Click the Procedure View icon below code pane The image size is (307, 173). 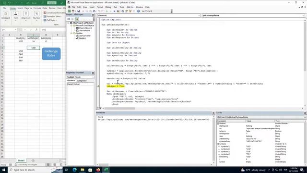coord(98,108)
